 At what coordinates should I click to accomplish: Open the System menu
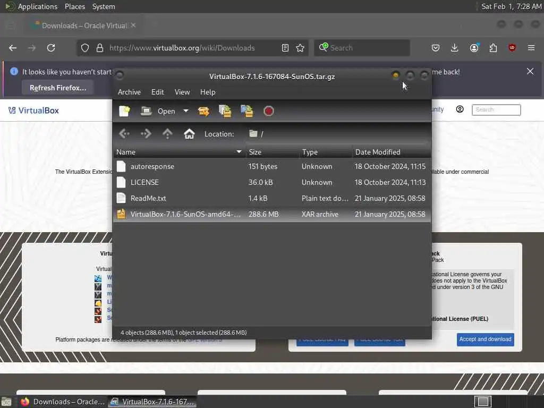[104, 6]
